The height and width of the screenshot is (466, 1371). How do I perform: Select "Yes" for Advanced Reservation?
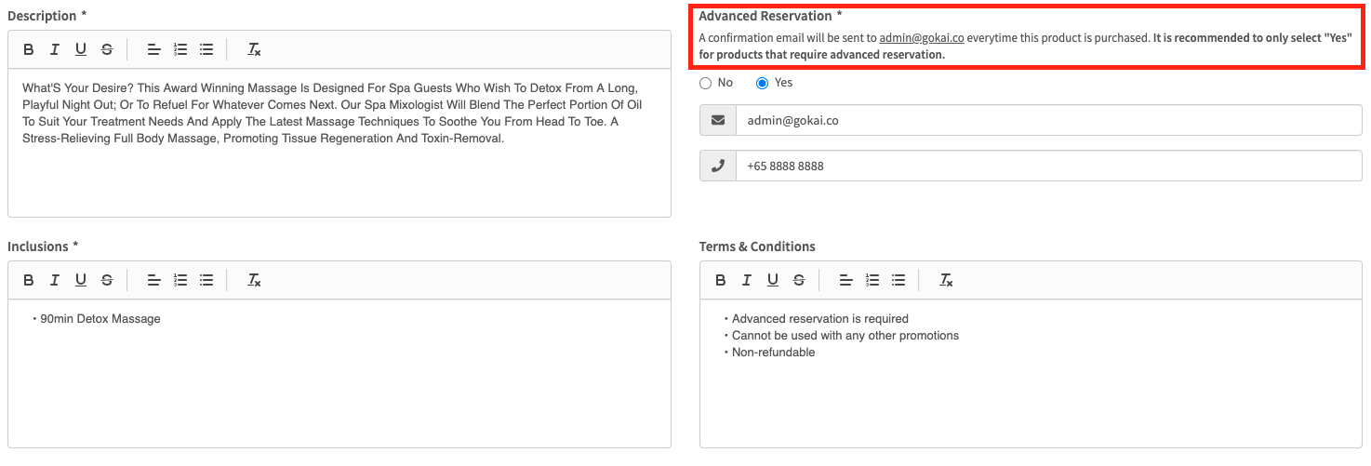point(763,83)
